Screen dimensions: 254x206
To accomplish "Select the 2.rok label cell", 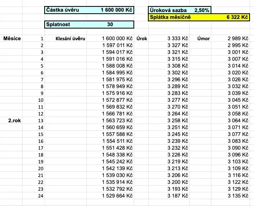I will 14,121.
